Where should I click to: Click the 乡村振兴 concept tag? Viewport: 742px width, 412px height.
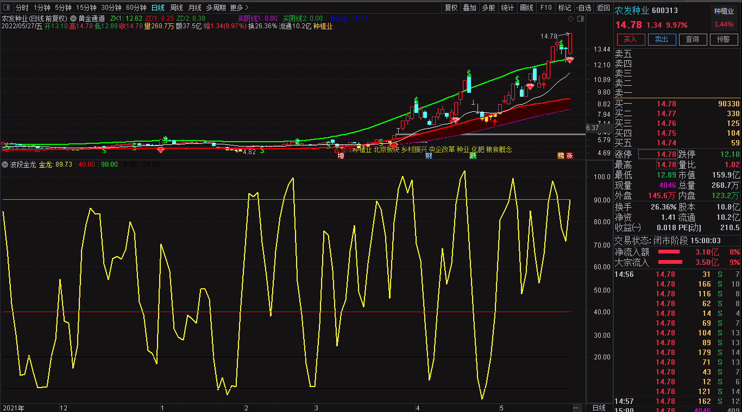pyautogui.click(x=414, y=149)
